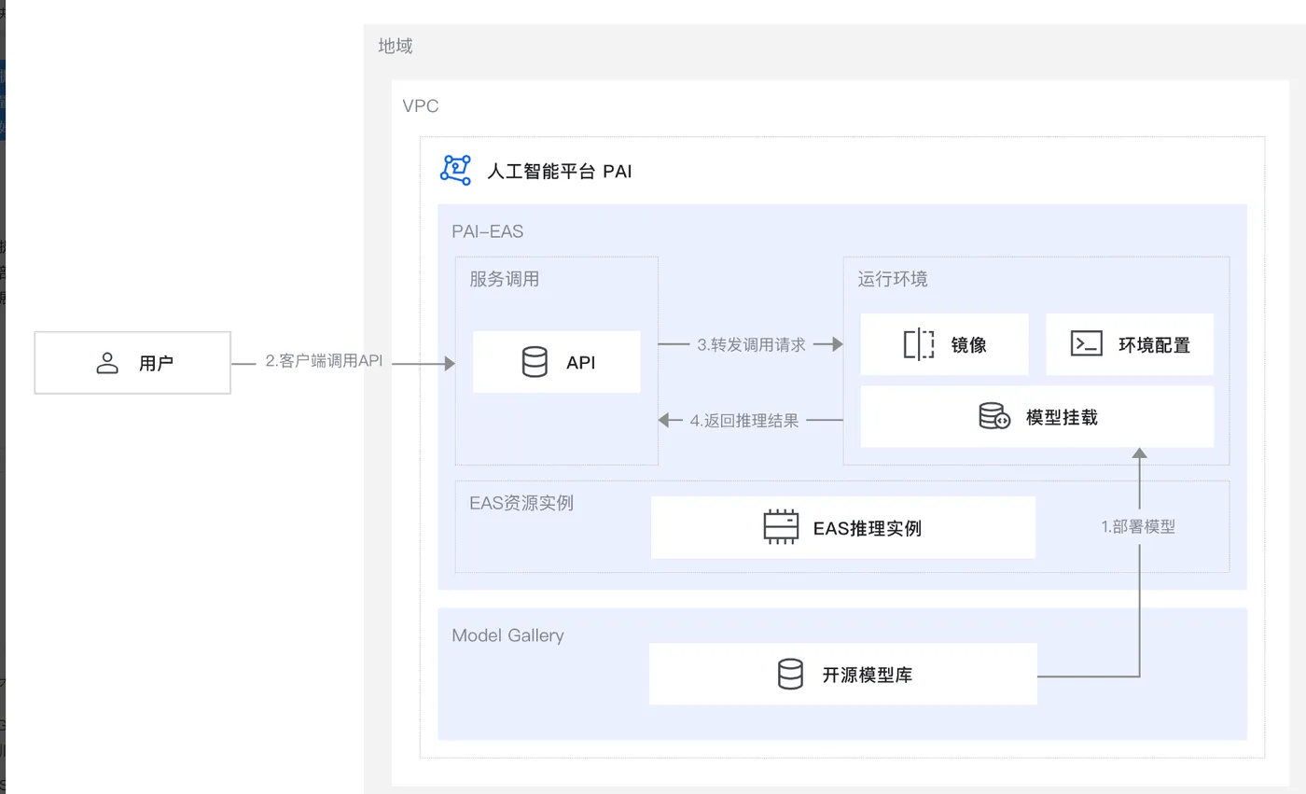Click the user person icon
This screenshot has width=1306, height=794.
coord(108,362)
